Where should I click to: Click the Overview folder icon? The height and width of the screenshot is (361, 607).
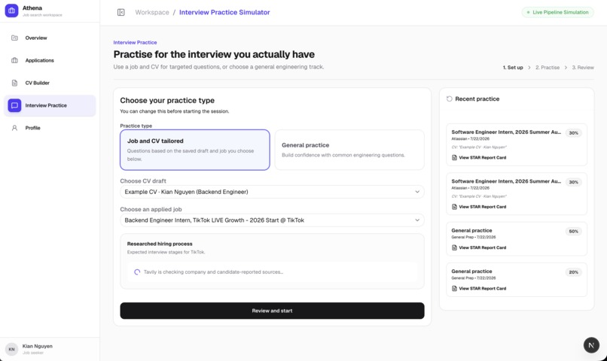(15, 38)
